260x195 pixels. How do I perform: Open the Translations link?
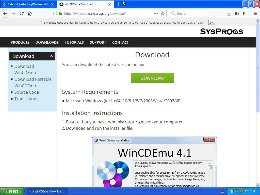click(26, 99)
